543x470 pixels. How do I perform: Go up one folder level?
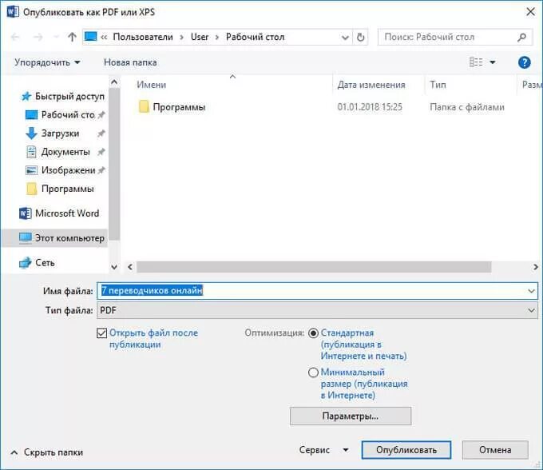coord(72,37)
